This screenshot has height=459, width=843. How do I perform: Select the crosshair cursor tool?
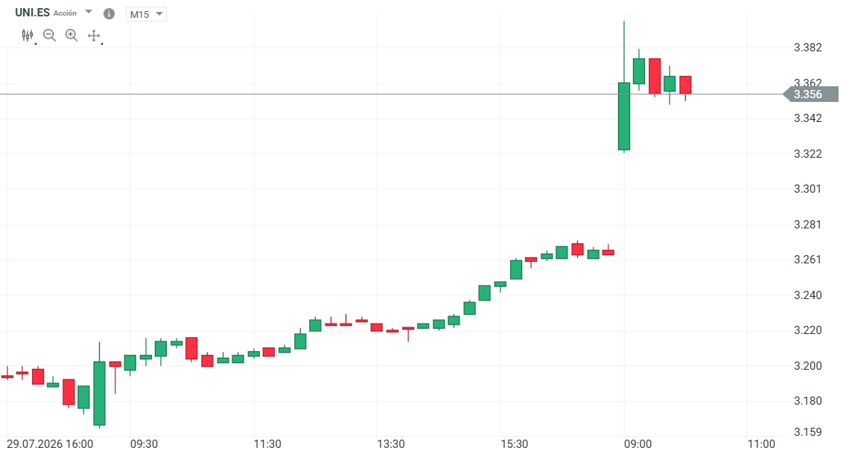(94, 36)
